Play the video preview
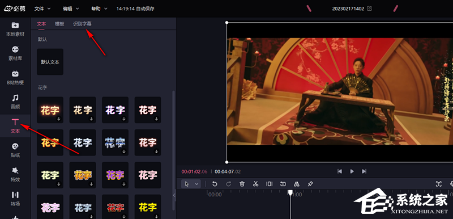The image size is (453, 219). click(352, 171)
